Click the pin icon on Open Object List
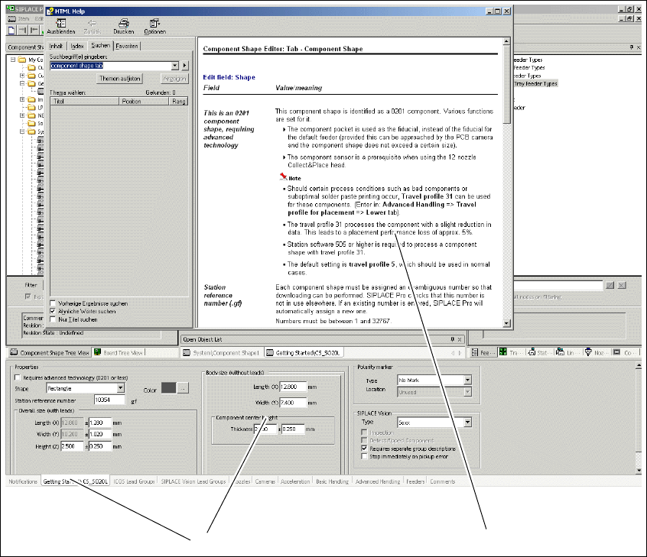This screenshot has width=647, height=557. pos(451,338)
